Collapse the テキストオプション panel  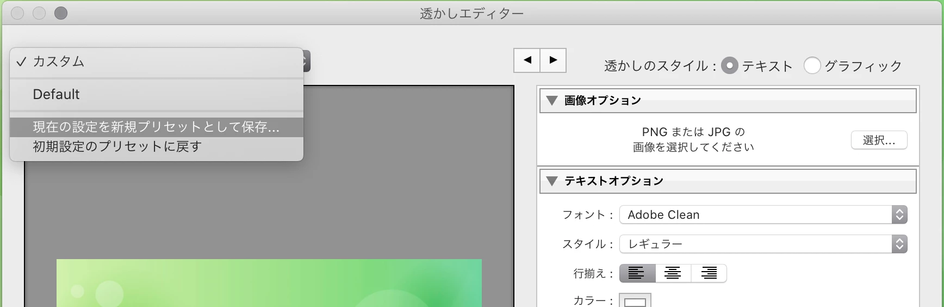click(x=552, y=181)
